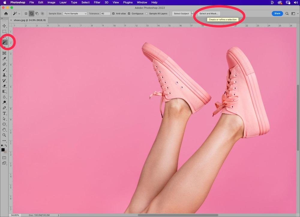Pick the Eyedropper tool
This screenshot has height=217, width=300.
[x=4, y=59]
